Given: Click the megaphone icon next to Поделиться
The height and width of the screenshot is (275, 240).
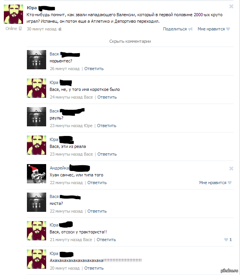Looking at the screenshot, I should pyautogui.click(x=190, y=29).
